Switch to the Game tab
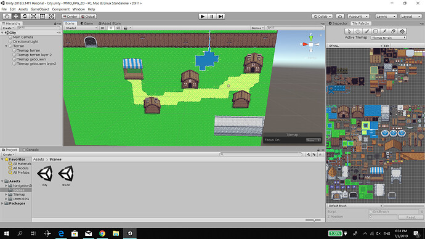 [87, 23]
